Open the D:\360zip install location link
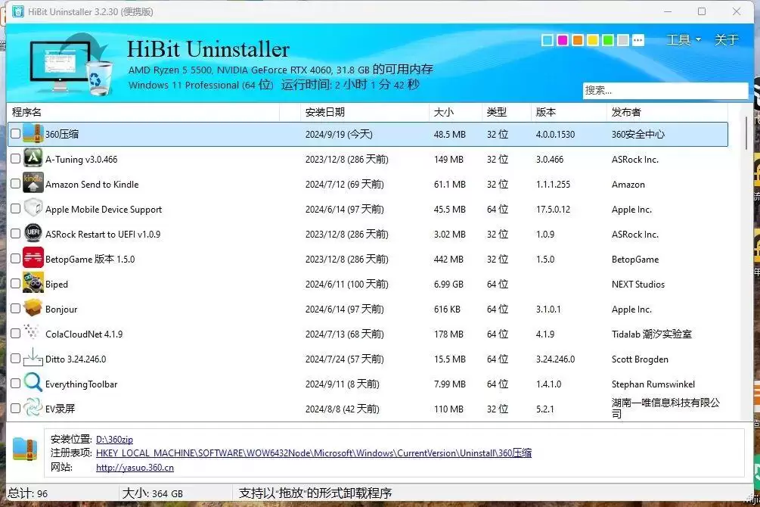The width and height of the screenshot is (760, 507). tap(114, 440)
